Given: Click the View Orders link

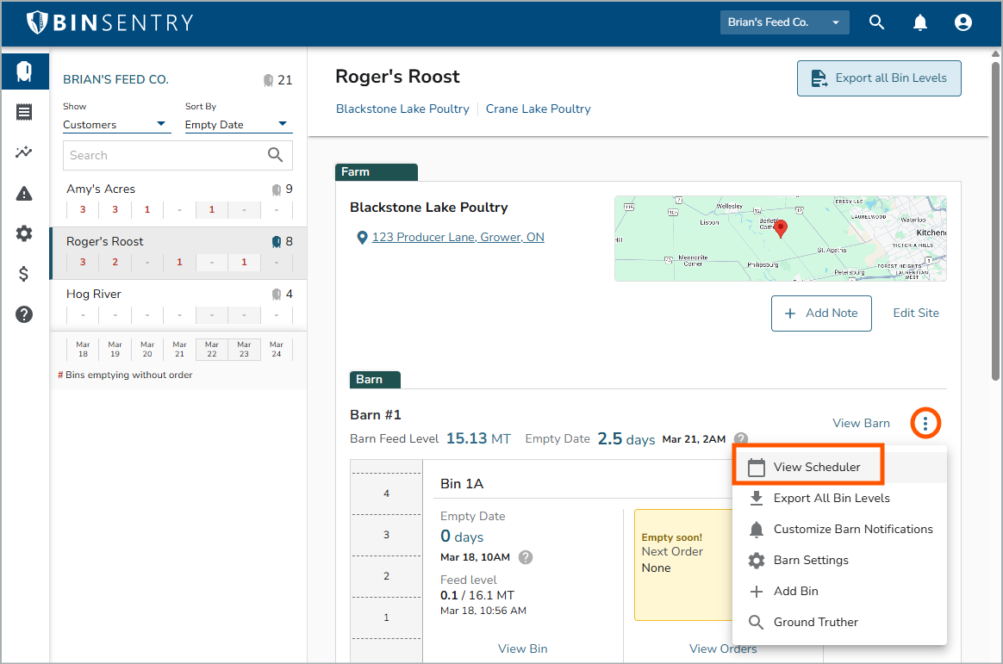Looking at the screenshot, I should (723, 648).
